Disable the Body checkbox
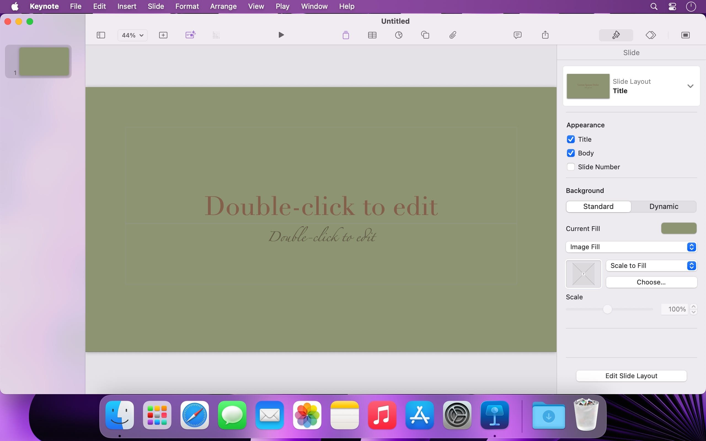The image size is (706, 441). click(x=571, y=153)
